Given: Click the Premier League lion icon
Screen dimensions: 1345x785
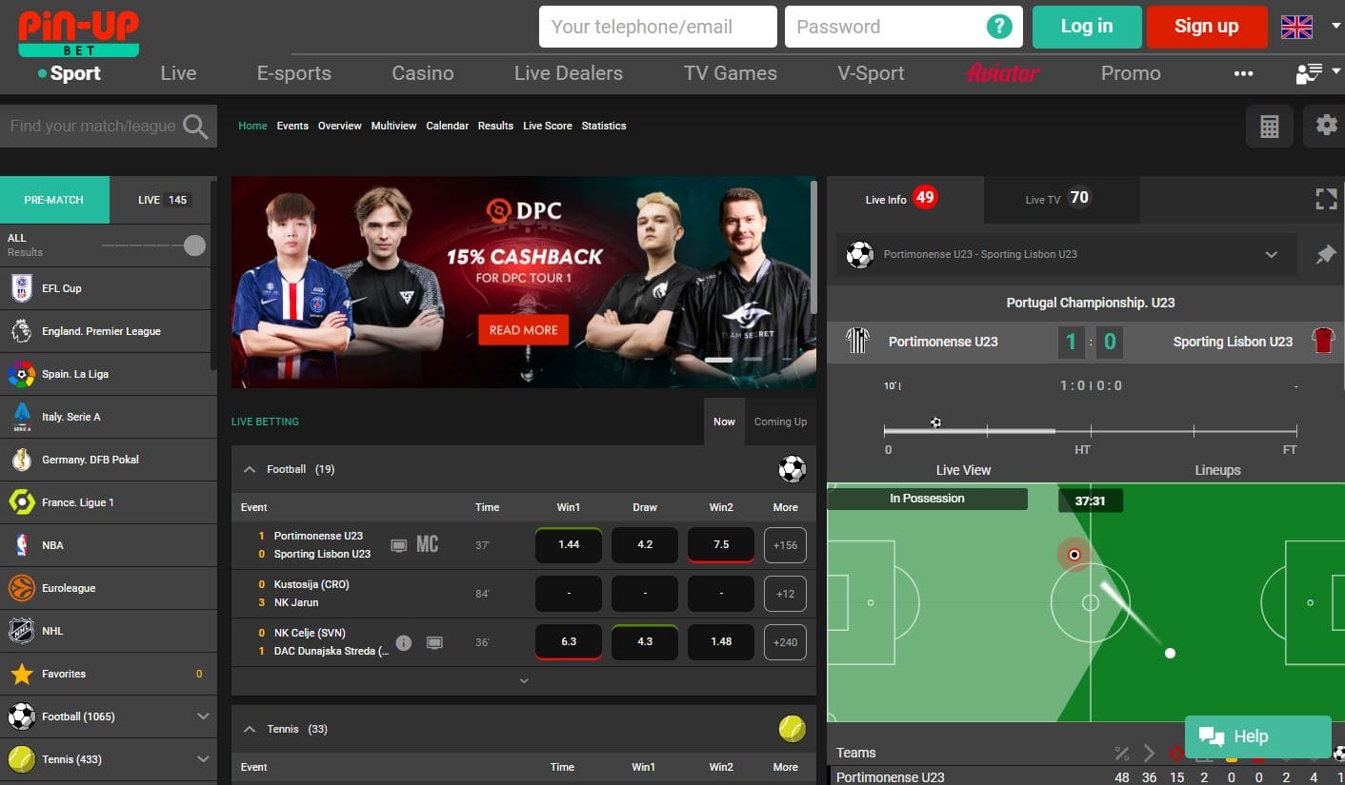Looking at the screenshot, I should pos(21,331).
